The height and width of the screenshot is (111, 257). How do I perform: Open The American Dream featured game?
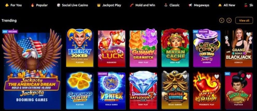click(x=32, y=69)
